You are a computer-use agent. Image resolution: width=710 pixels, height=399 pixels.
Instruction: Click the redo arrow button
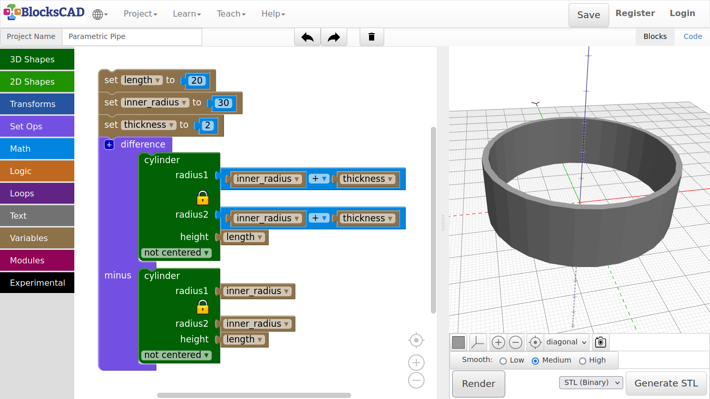[334, 37]
